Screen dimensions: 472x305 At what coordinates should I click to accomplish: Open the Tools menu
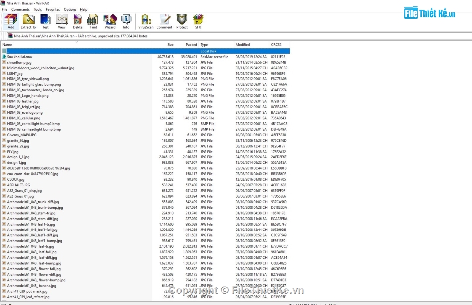38,9
